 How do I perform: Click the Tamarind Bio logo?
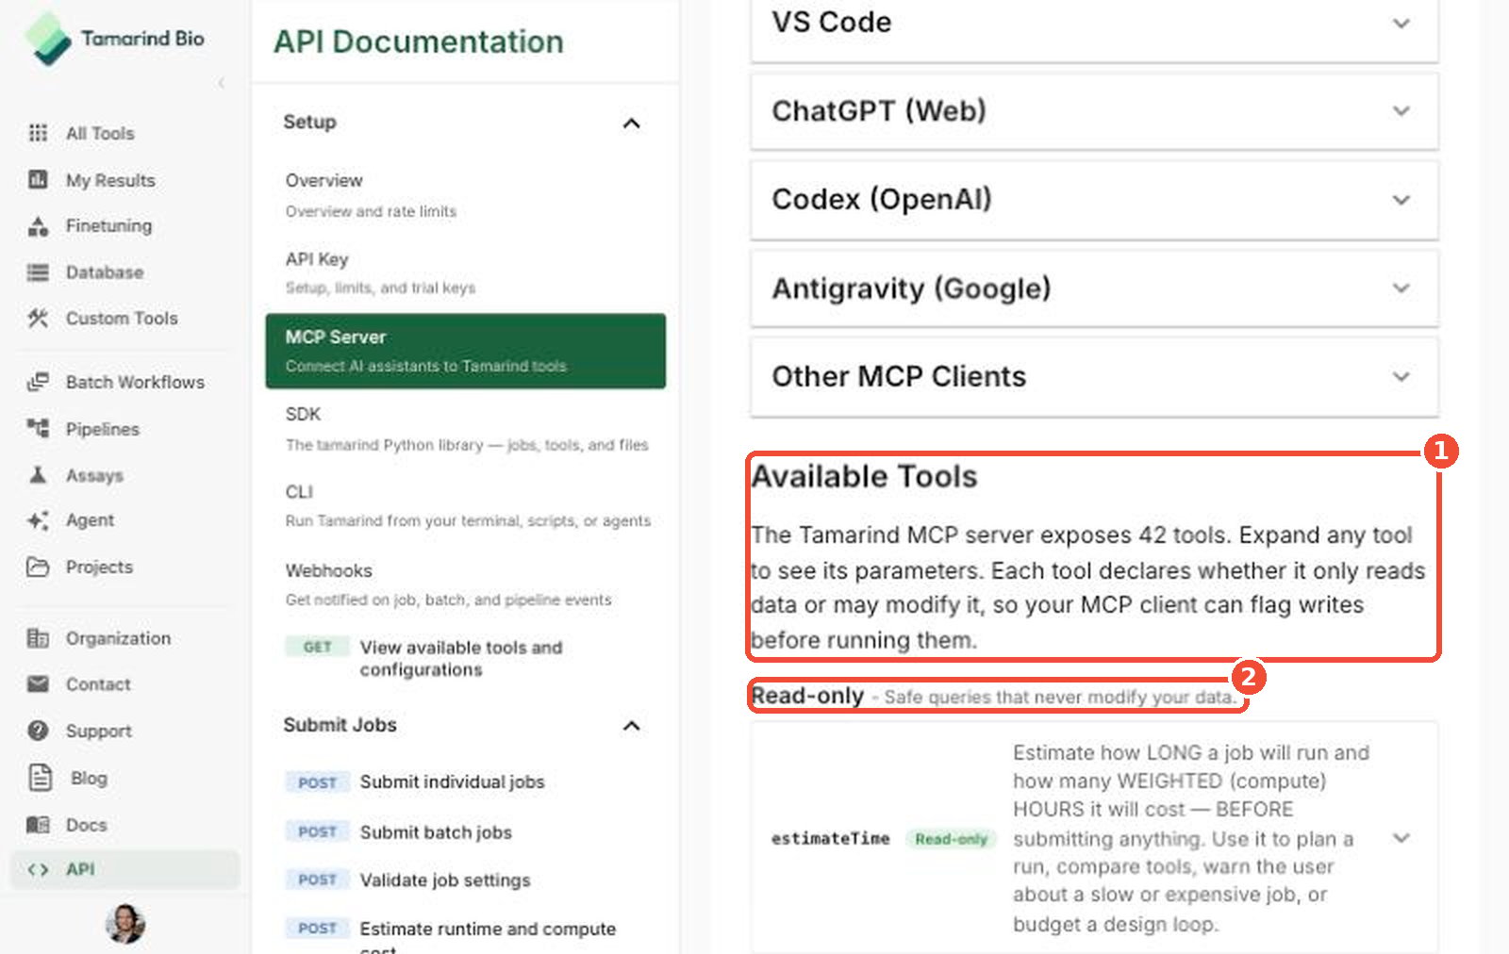tap(114, 39)
